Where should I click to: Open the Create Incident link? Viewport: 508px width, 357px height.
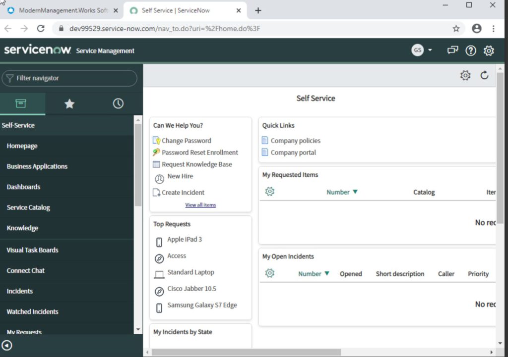183,193
